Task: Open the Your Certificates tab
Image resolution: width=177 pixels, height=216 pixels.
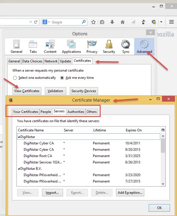Action: coord(26,112)
